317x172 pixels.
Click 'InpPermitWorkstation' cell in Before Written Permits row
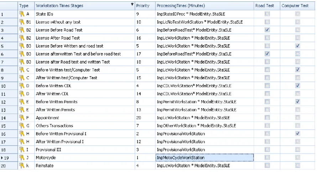point(204,102)
